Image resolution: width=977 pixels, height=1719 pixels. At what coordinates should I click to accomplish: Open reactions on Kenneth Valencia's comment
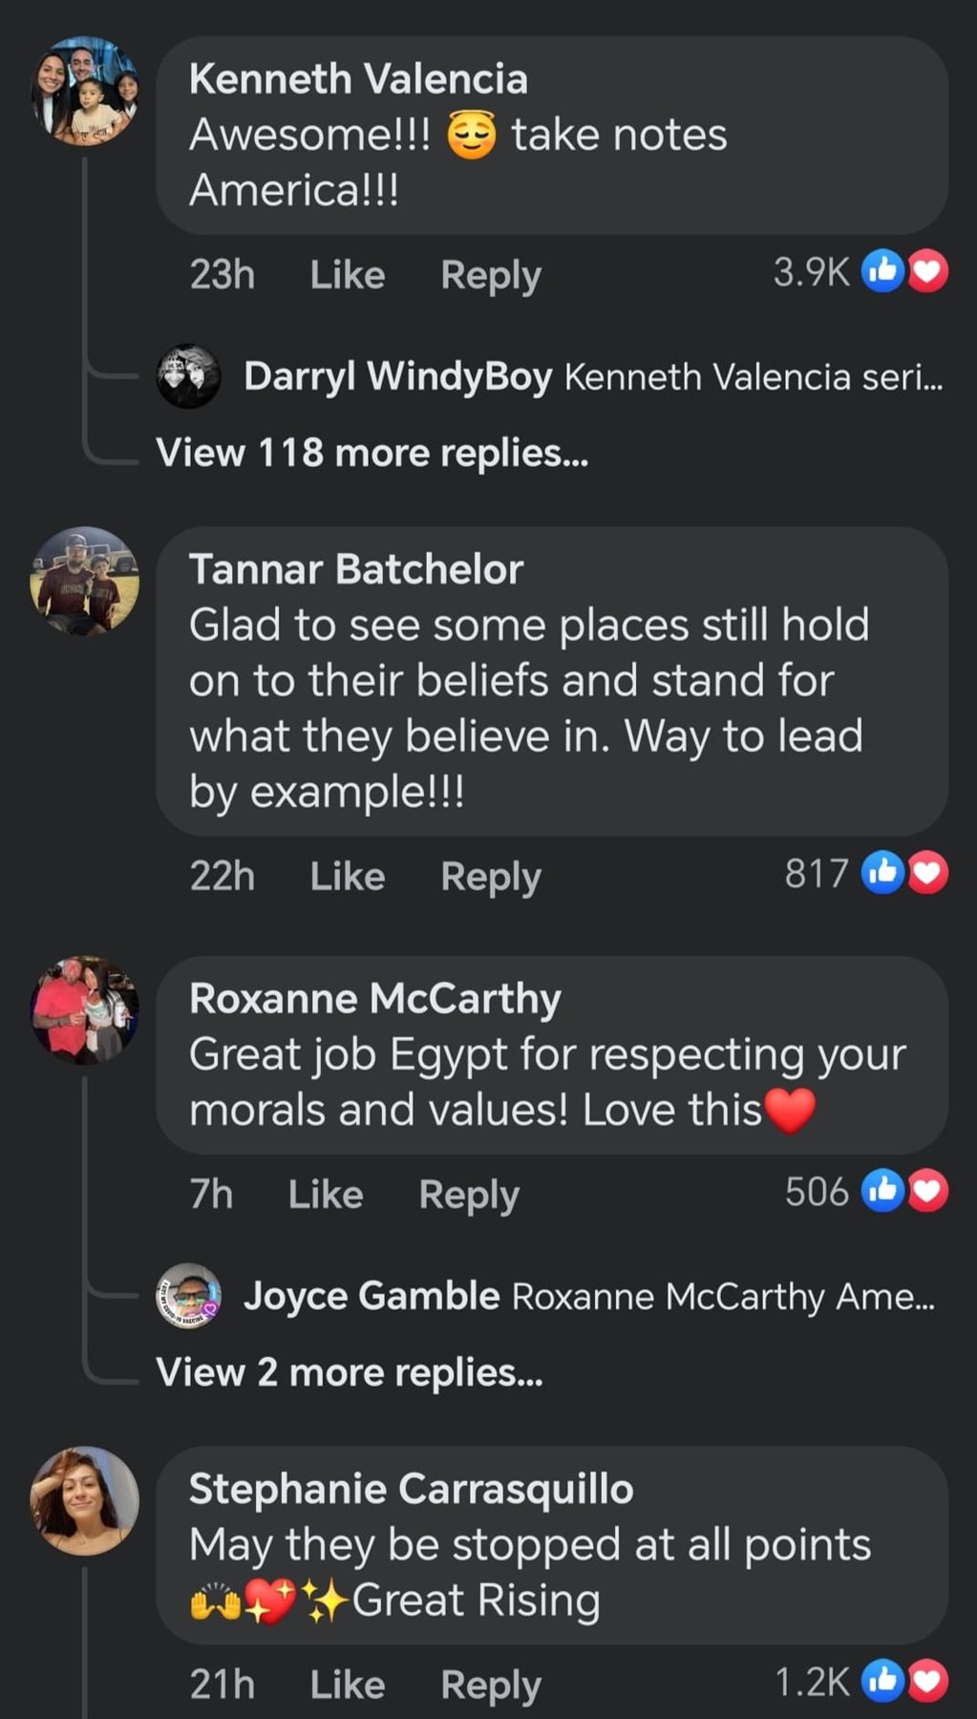[860, 272]
